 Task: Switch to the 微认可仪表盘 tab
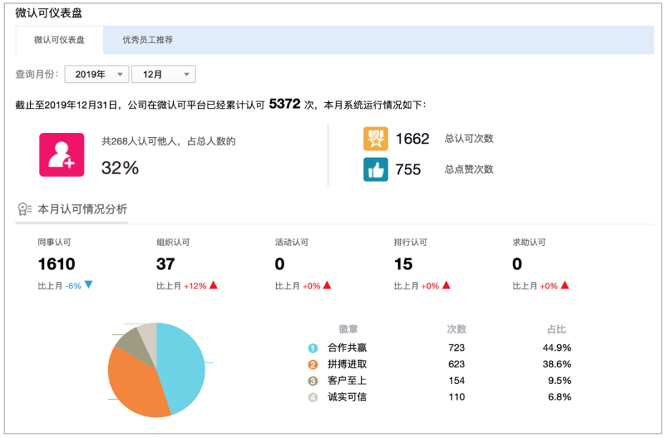pos(59,40)
